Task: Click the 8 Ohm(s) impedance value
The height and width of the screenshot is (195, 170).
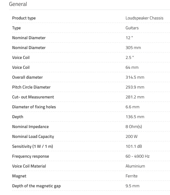Action: 134,127
